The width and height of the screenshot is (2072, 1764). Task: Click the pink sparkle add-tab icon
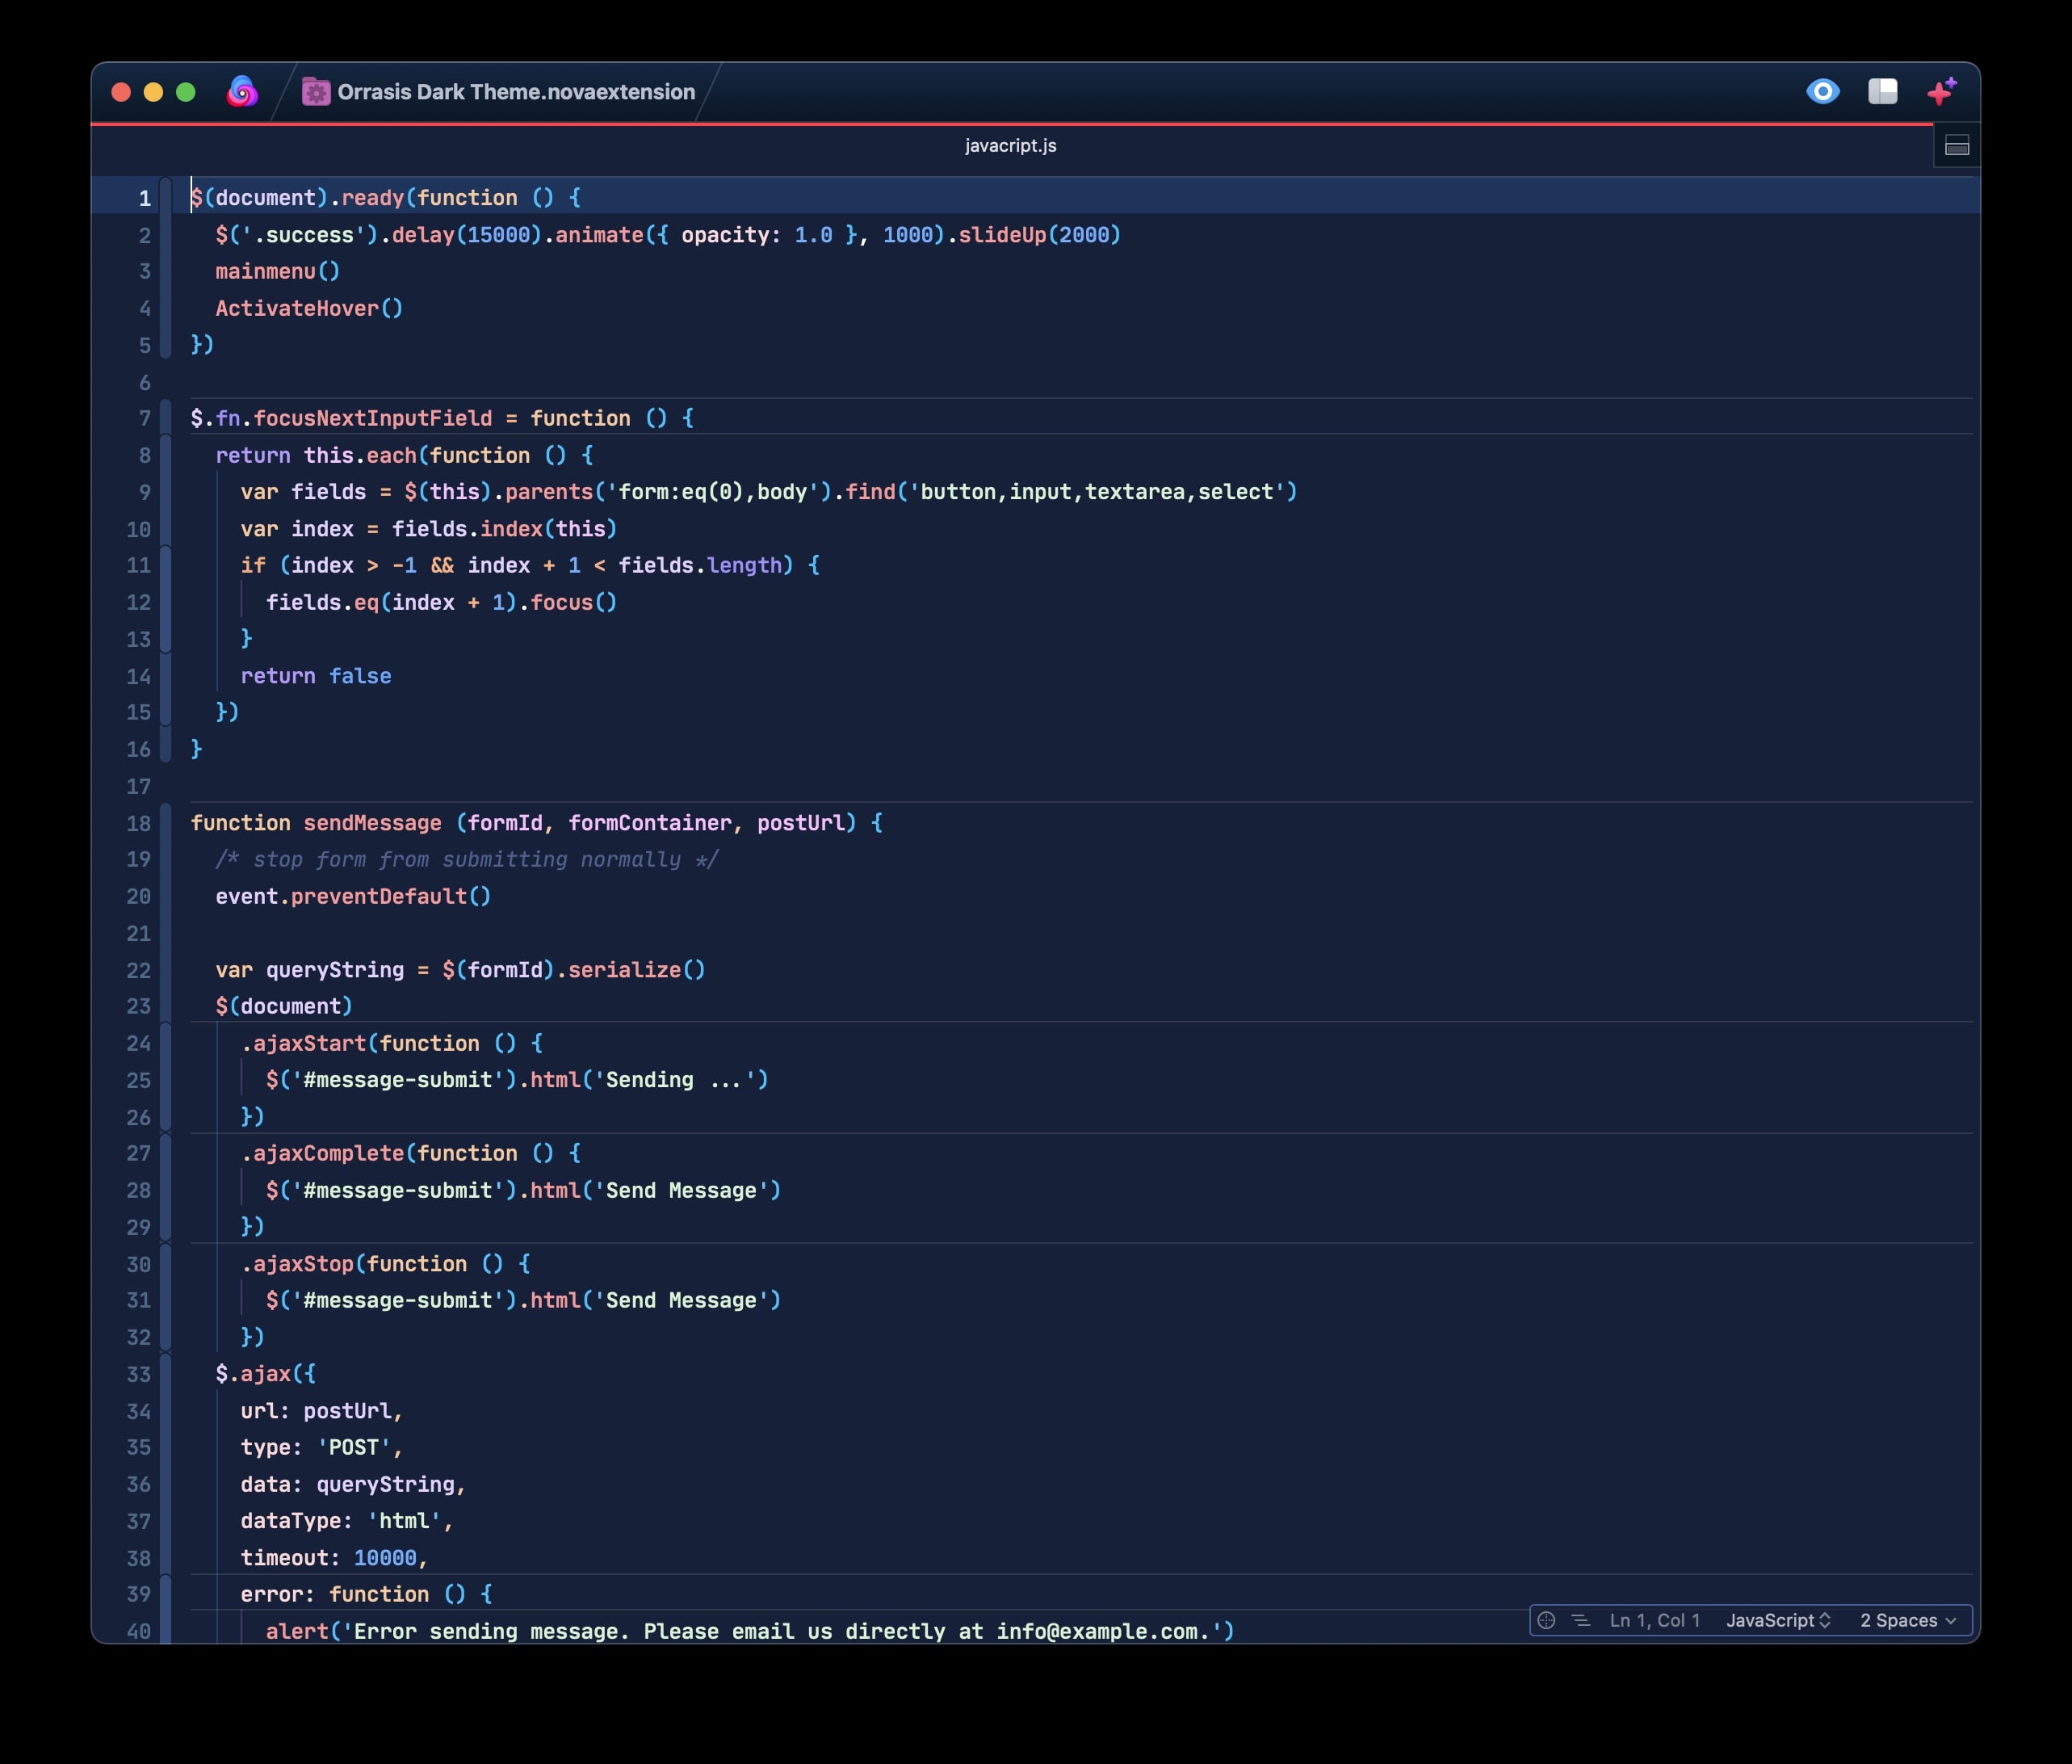coord(1941,92)
